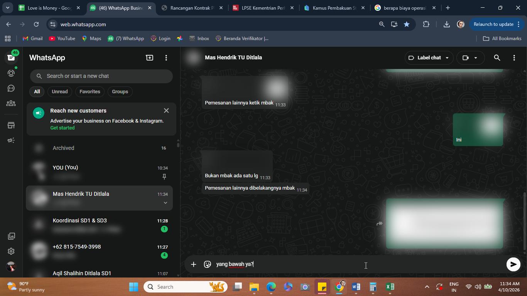Select the All chat filter
The width and height of the screenshot is (527, 296).
[37, 92]
